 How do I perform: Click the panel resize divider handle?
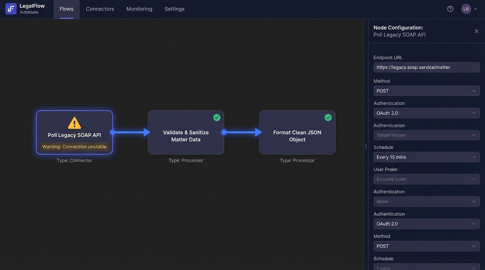pyautogui.click(x=366, y=146)
